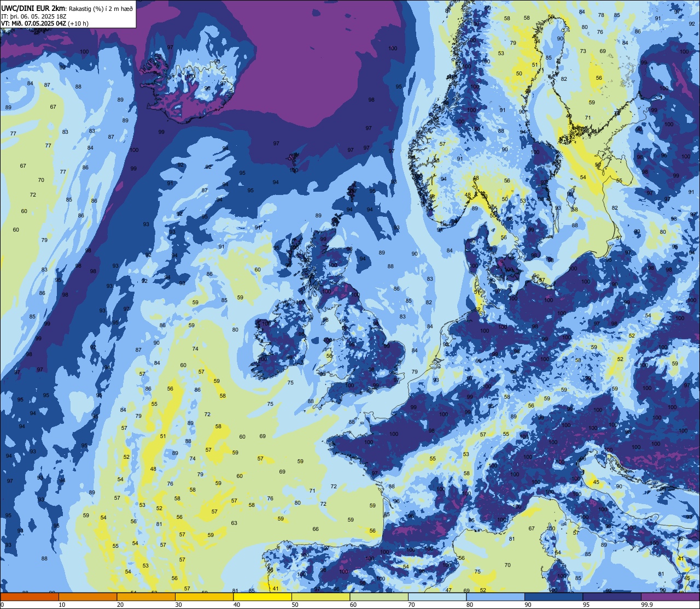Pick the bright yellow 40–50 legend segment
The width and height of the screenshot is (700, 609).
tap(262, 596)
